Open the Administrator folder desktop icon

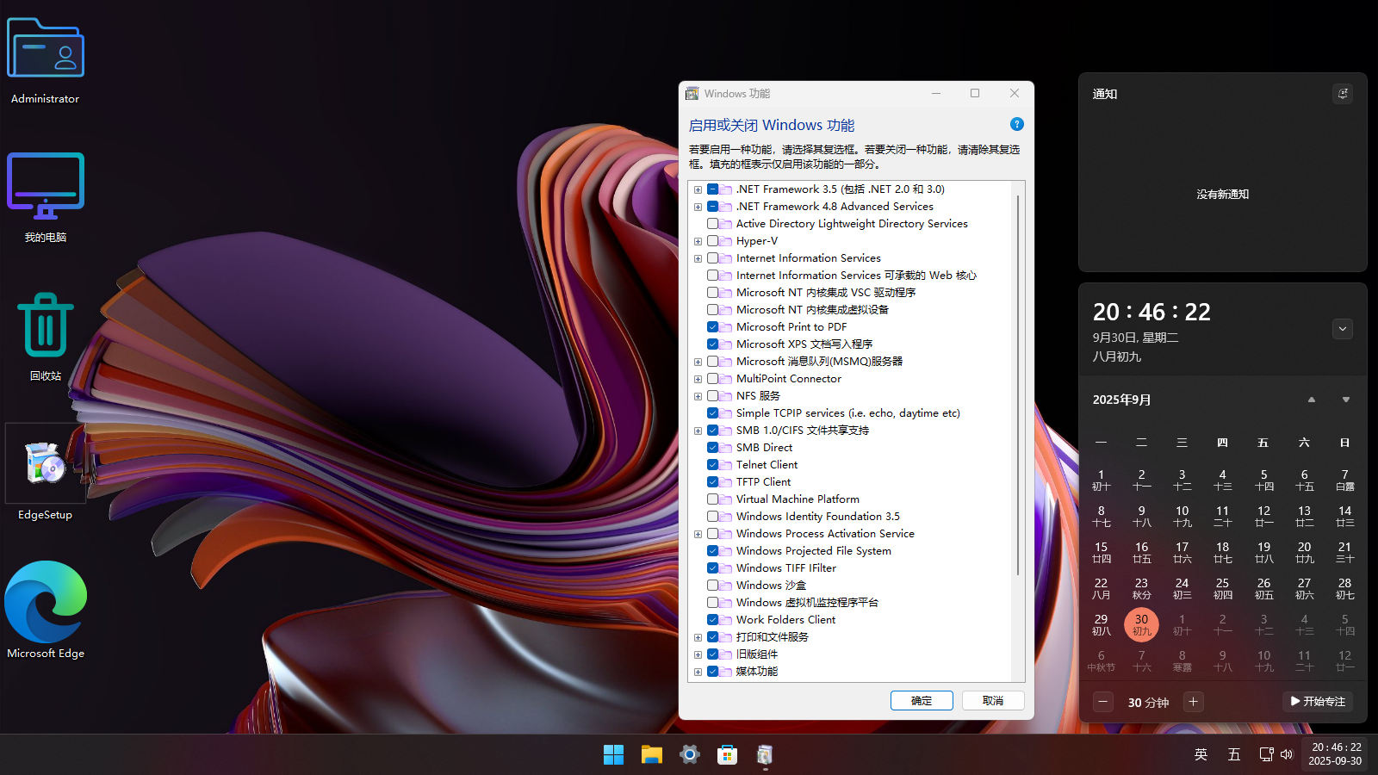(x=45, y=60)
